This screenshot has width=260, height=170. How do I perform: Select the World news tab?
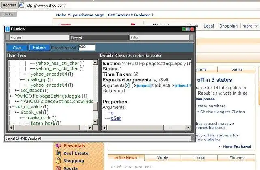(x=162, y=158)
